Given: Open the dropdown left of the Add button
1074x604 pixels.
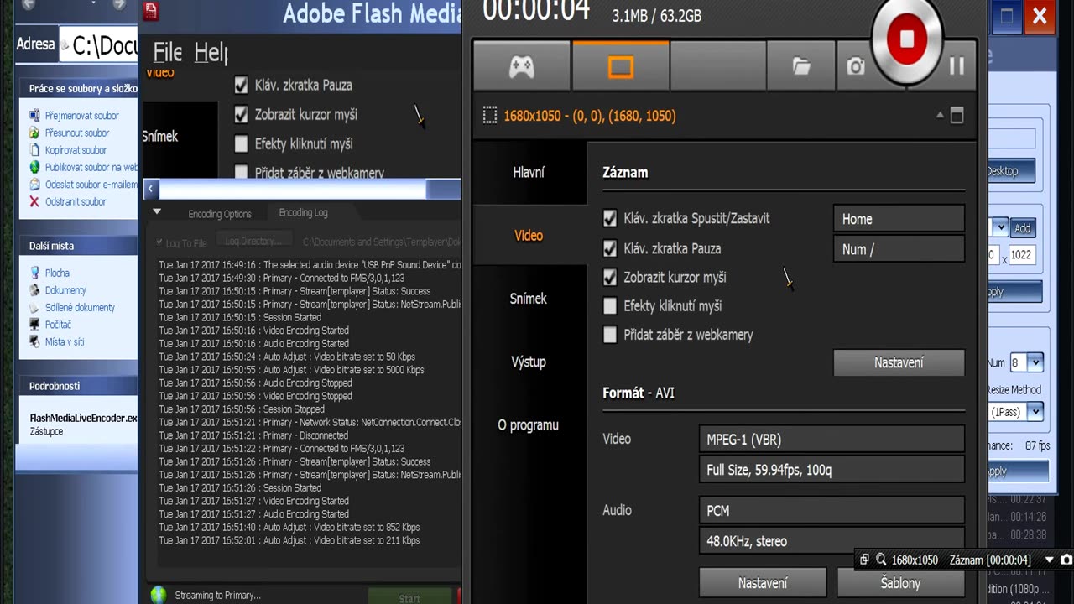Looking at the screenshot, I should [x=1000, y=227].
